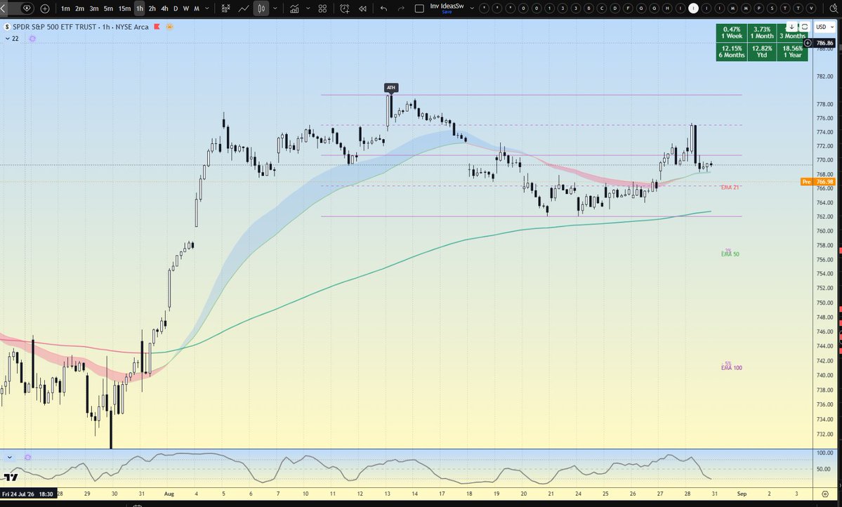Open the diamond watchlist icon in toolbar
Viewport: 842px width, 507px height.
click(x=26, y=8)
